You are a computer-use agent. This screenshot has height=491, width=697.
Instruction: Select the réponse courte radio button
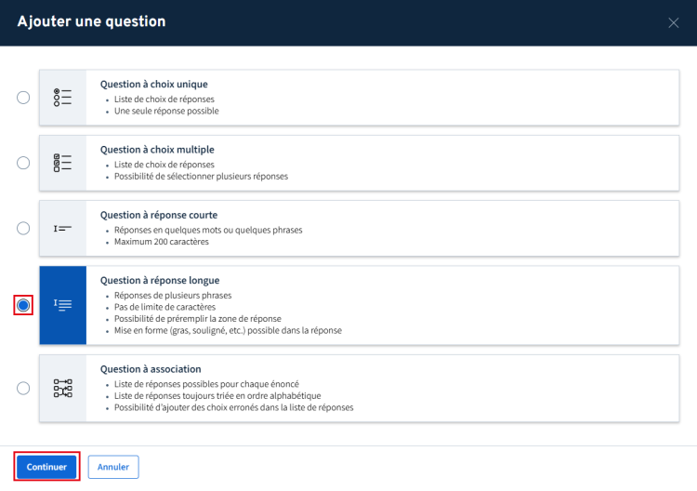(x=23, y=228)
